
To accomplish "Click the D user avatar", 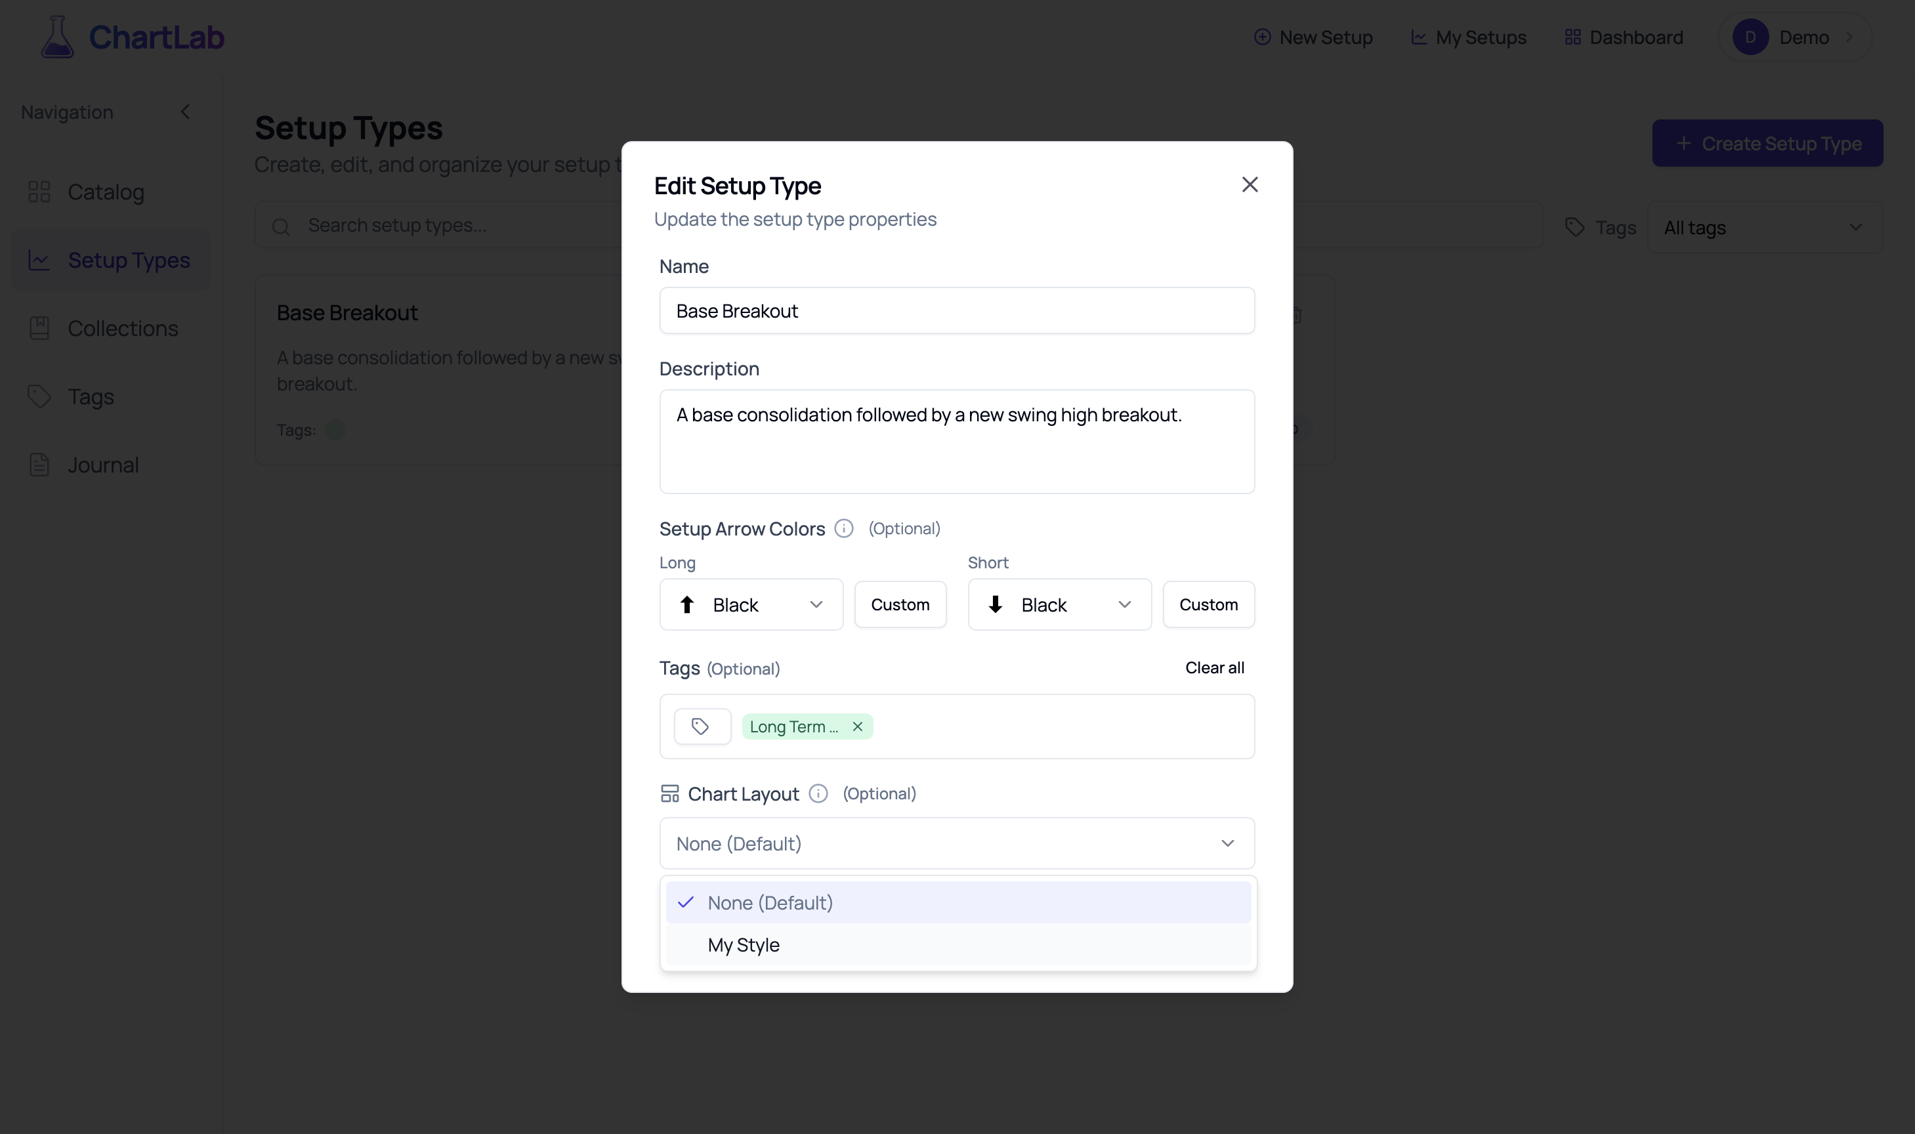I will coord(1750,37).
